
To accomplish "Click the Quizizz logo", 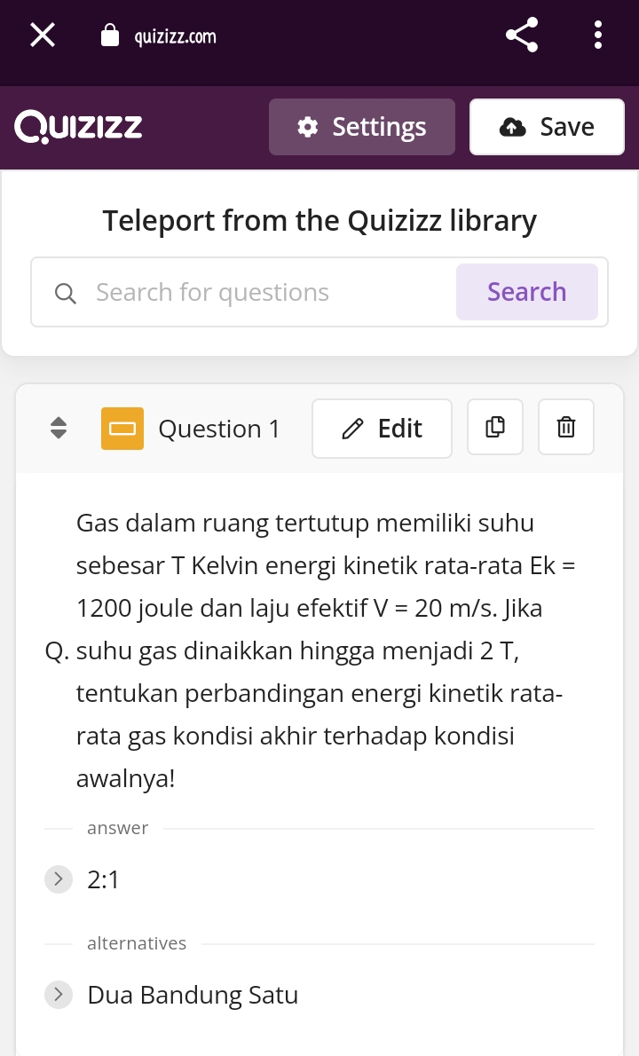I will click(x=78, y=127).
